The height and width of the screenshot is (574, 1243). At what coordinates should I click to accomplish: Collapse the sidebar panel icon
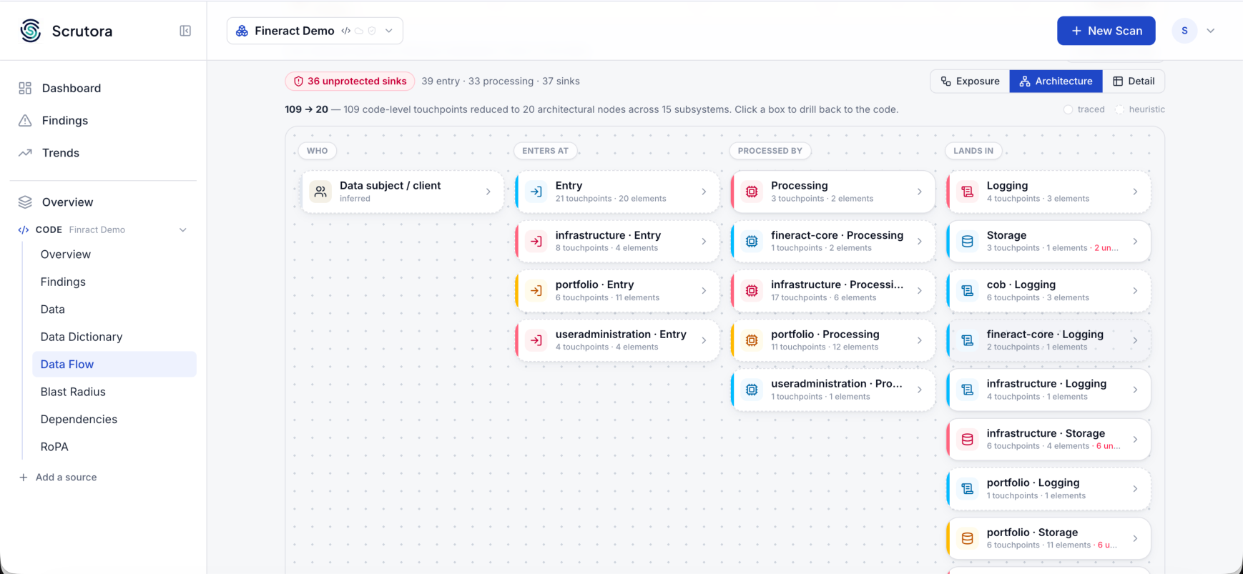185,31
